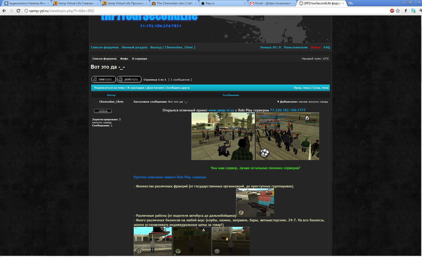Image resolution: width=422 pixels, height=257 pixels.
Task: Click the 'Автор' column header
Action: coord(111,95)
